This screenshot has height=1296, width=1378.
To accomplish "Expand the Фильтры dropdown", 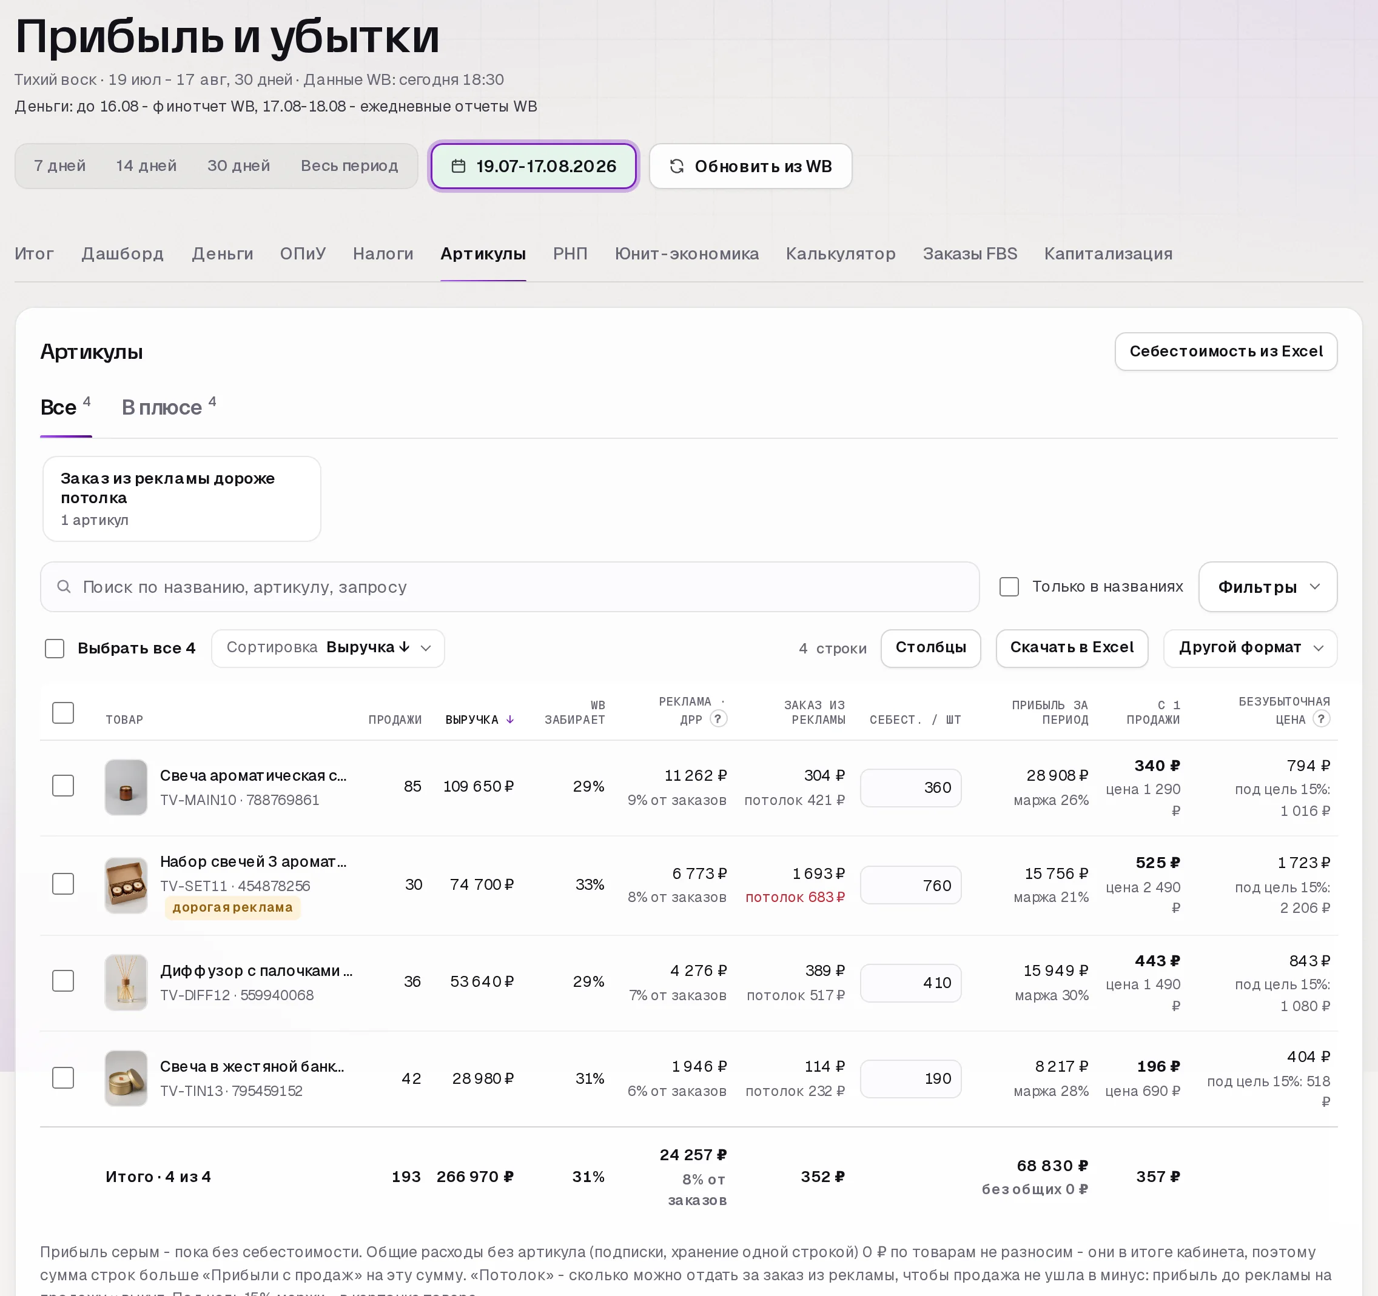I will pyautogui.click(x=1268, y=587).
